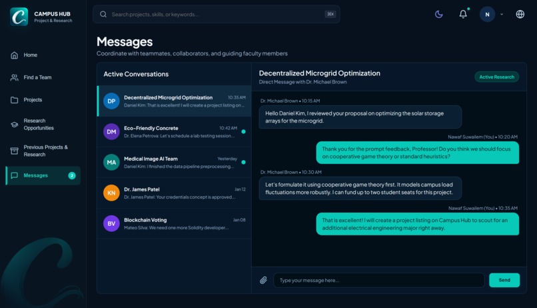This screenshot has width=537, height=308.
Task: Open the language globe icon
Action: pyautogui.click(x=520, y=15)
